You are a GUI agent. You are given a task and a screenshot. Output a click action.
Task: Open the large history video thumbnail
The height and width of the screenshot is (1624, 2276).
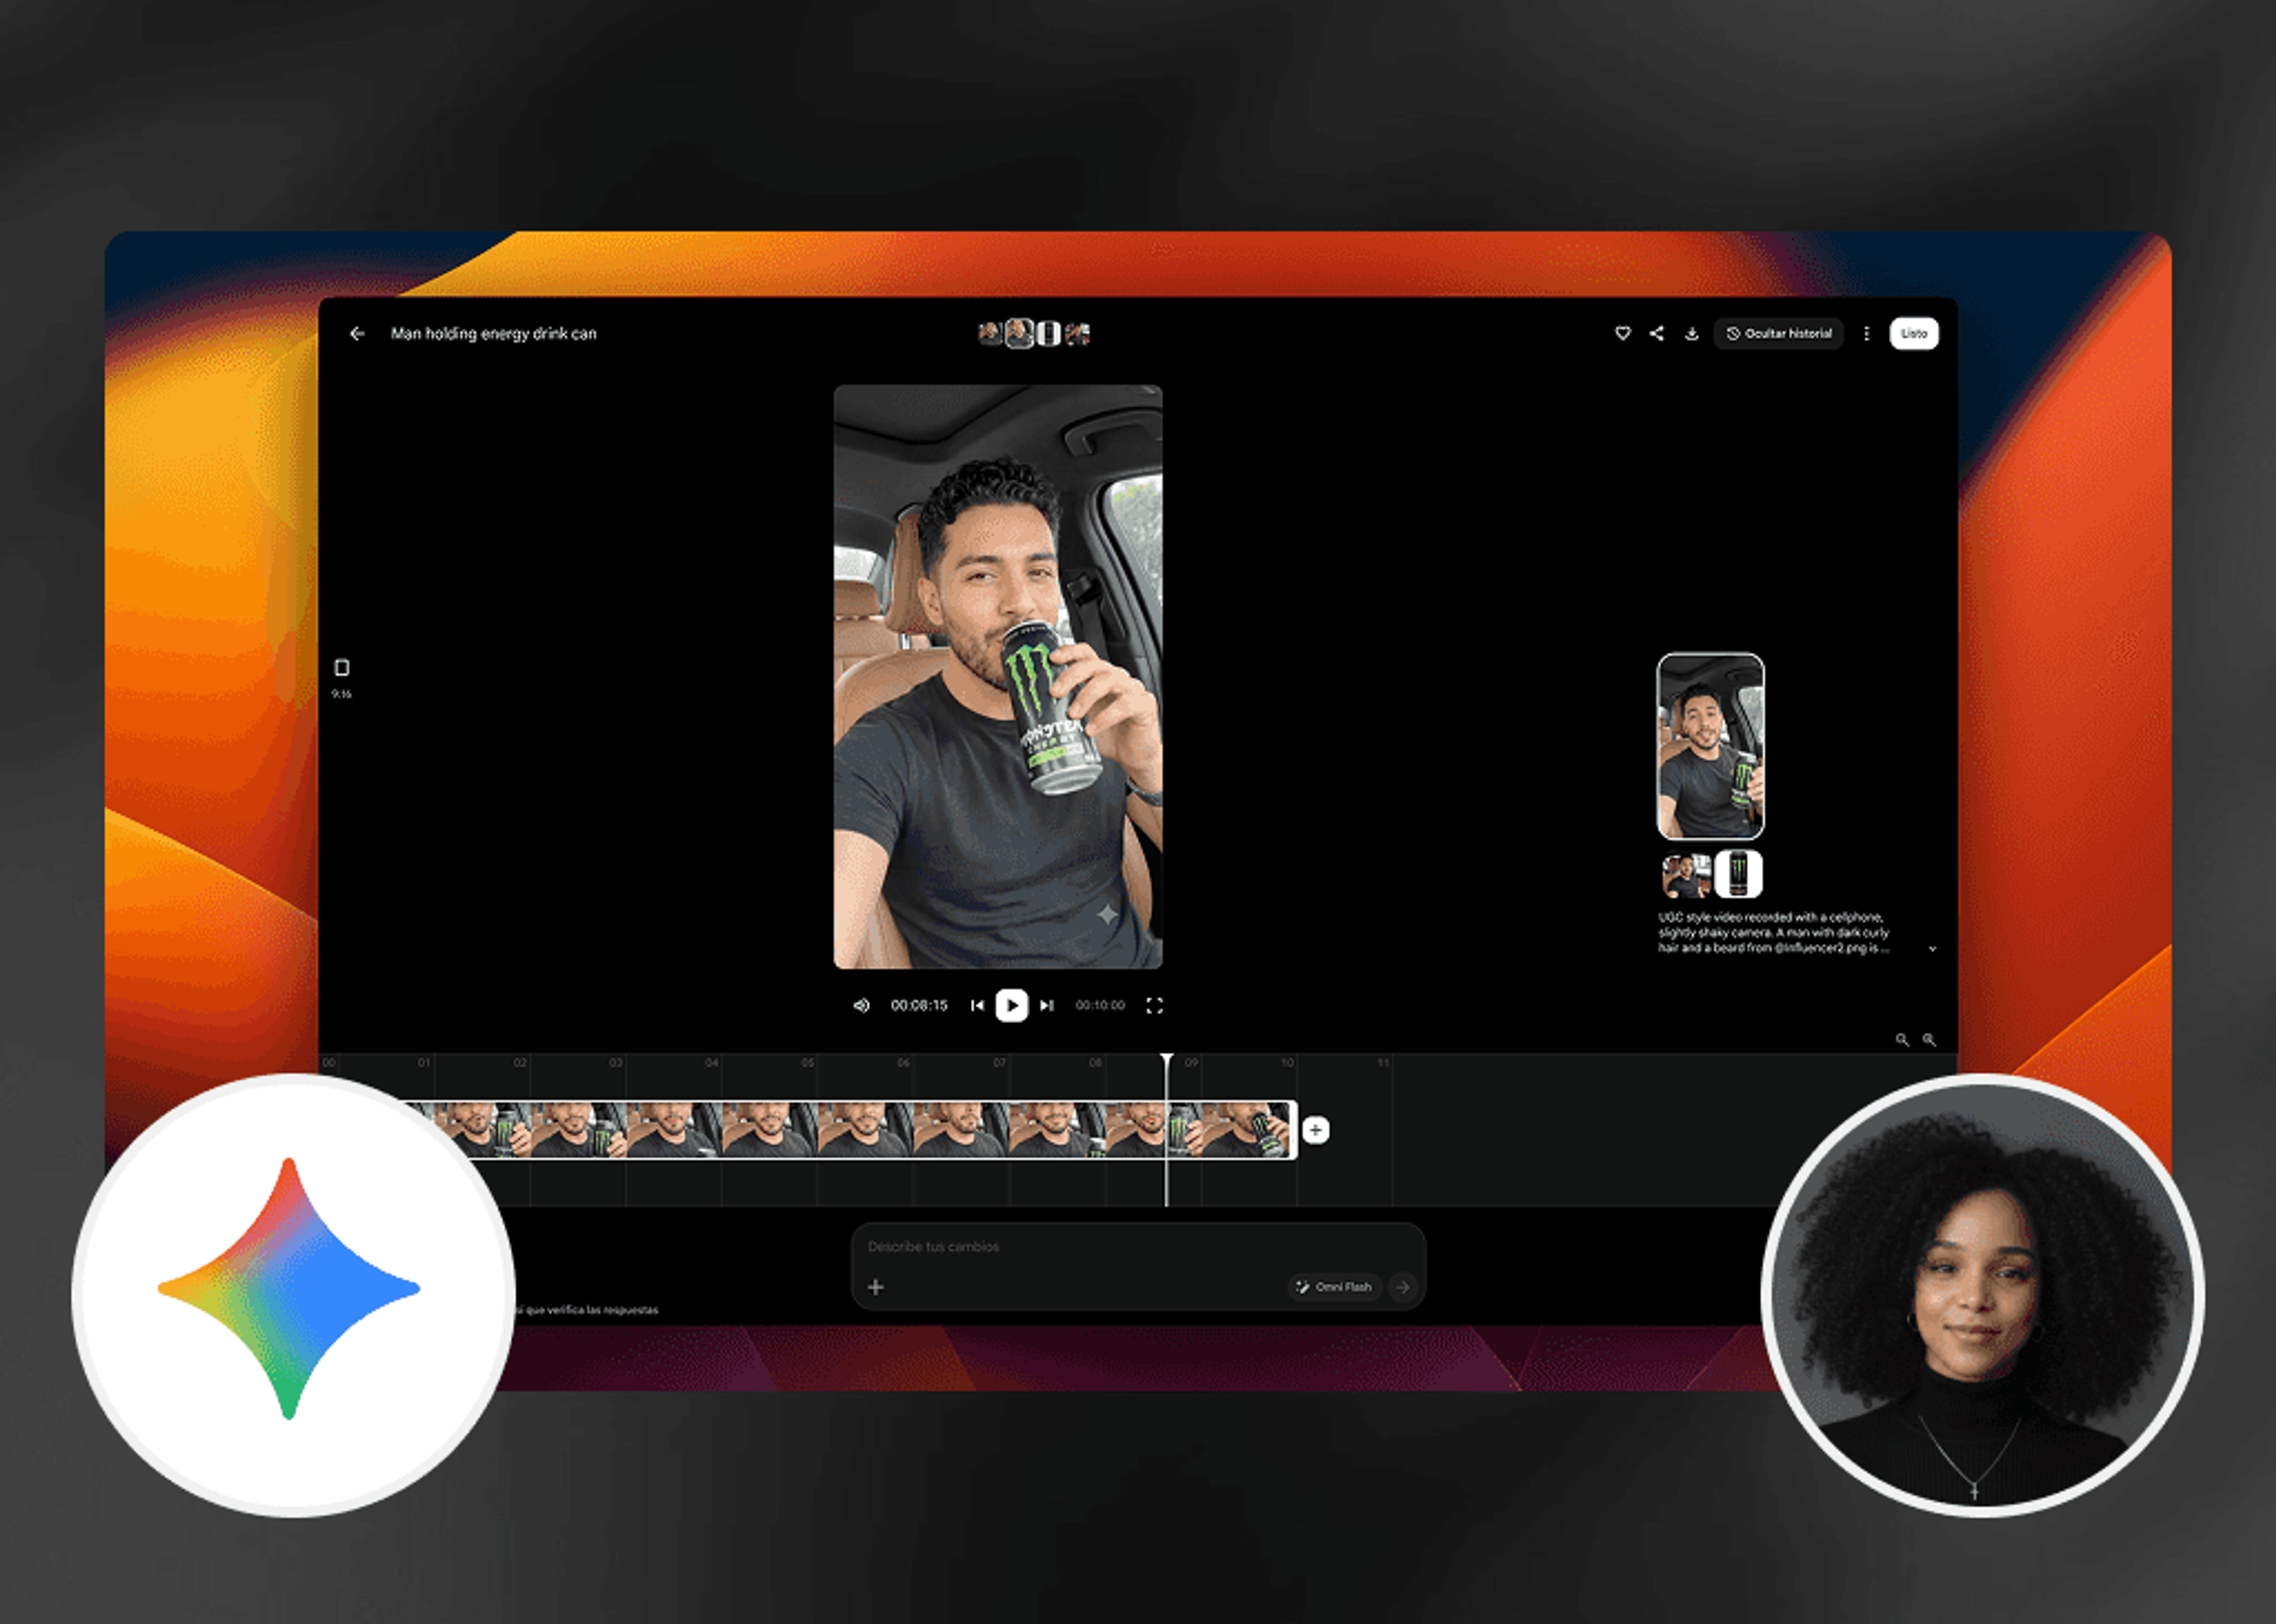(1710, 746)
